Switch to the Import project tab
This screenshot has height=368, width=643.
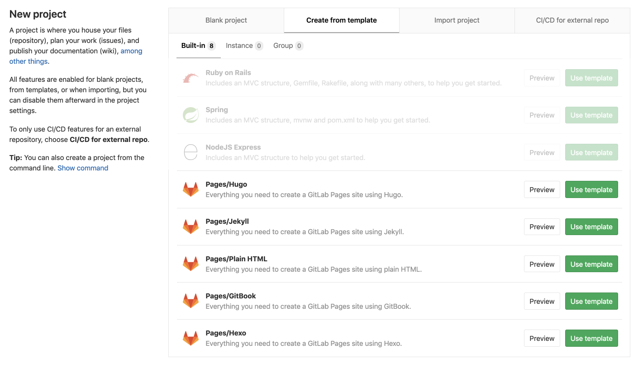coord(457,20)
